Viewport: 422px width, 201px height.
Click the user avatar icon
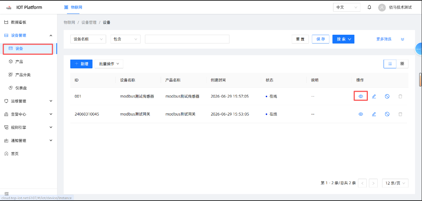point(382,8)
